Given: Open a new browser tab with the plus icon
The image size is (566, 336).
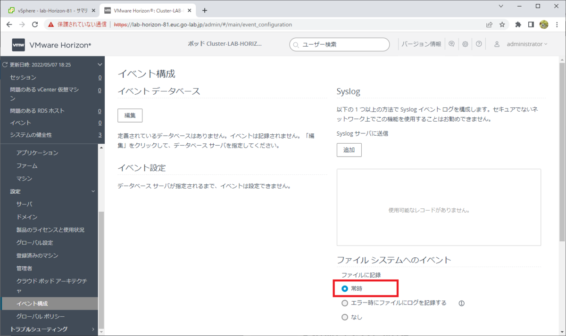Looking at the screenshot, I should (x=205, y=10).
